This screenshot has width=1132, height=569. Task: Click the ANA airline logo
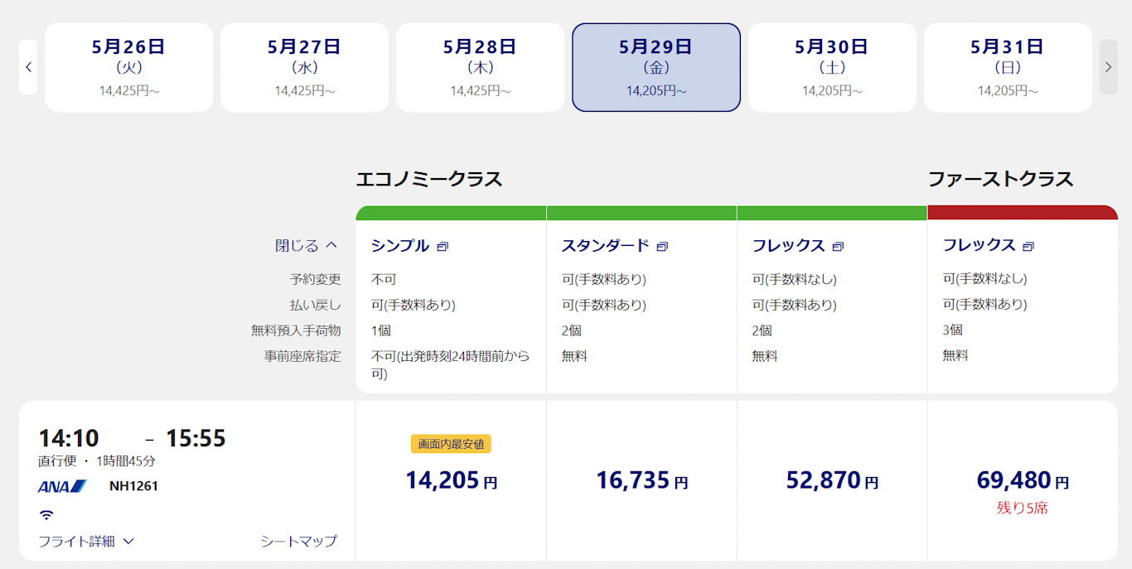(62, 486)
